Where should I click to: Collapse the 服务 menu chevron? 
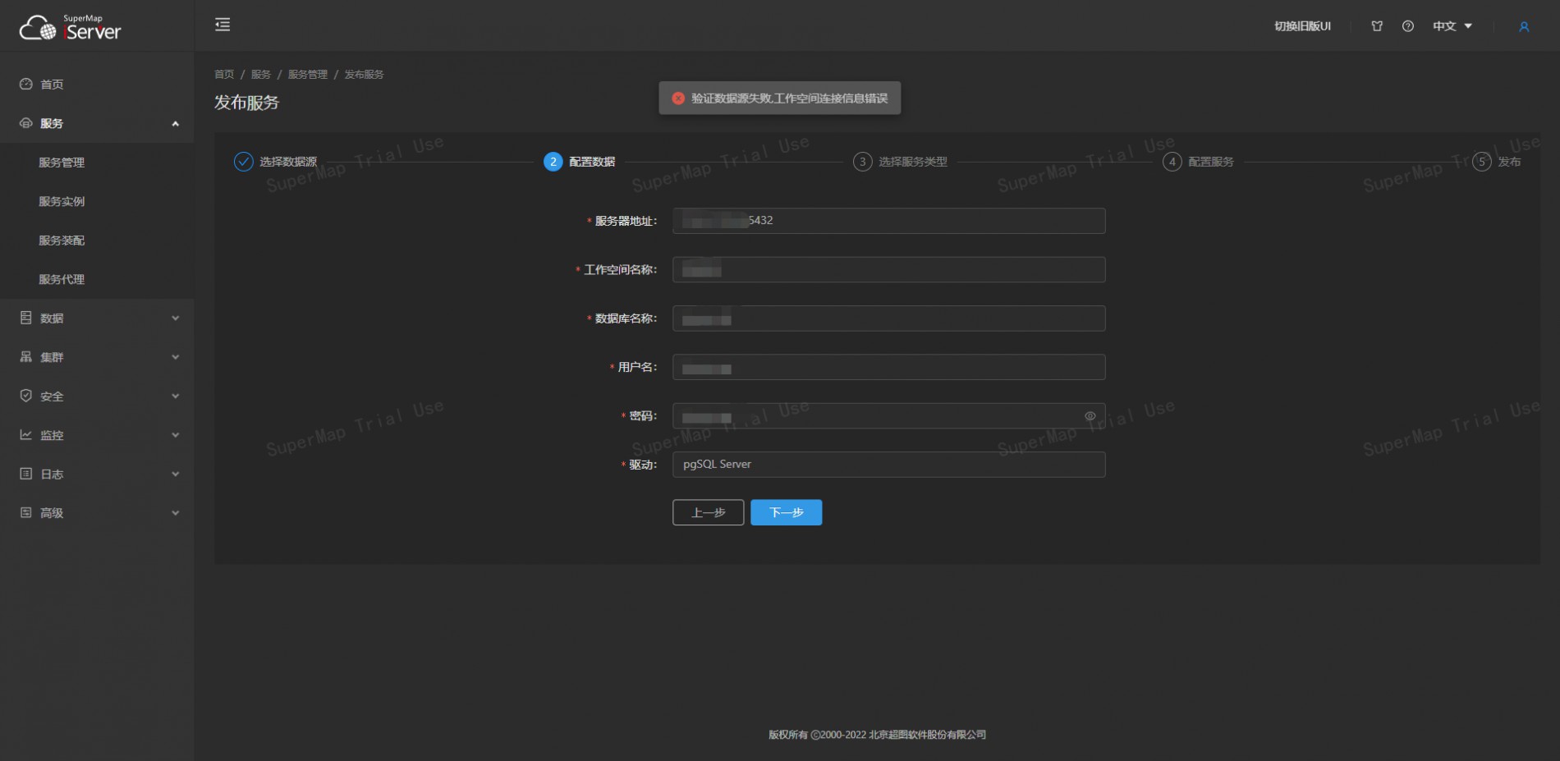pyautogui.click(x=175, y=124)
